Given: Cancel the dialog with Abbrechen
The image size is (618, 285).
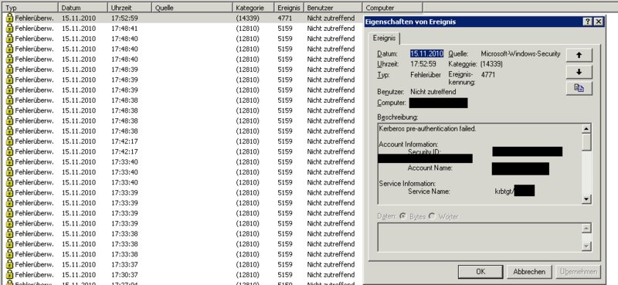Looking at the screenshot, I should 529,271.
